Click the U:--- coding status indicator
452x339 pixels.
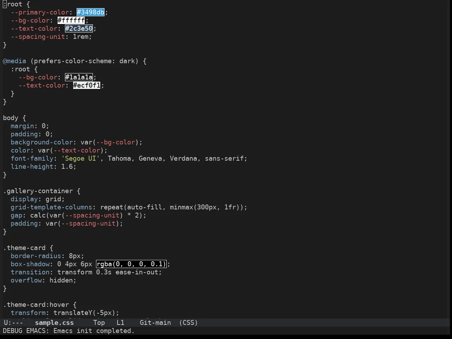[13, 323]
